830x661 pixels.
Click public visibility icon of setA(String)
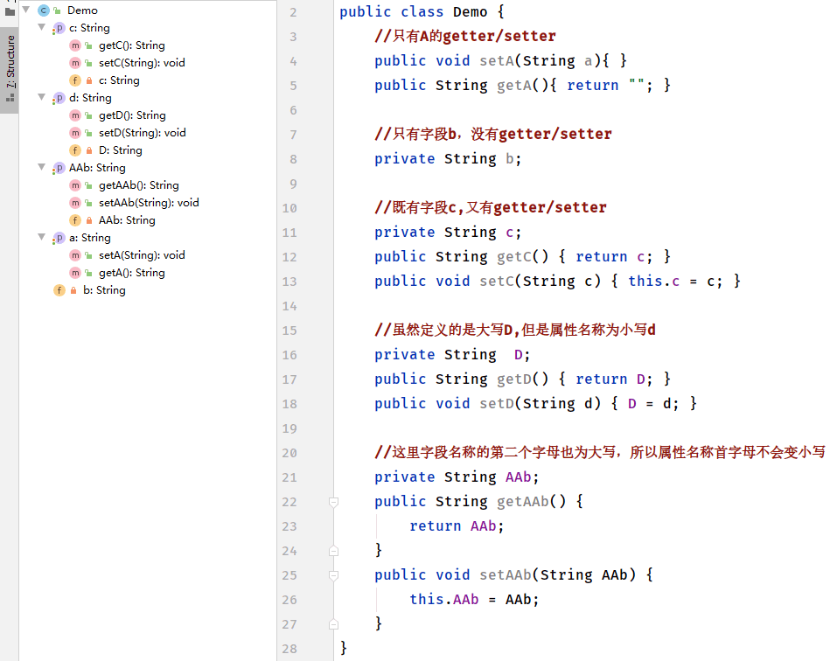click(89, 255)
